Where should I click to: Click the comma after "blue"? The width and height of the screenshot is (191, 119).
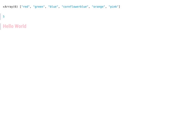(59, 7)
